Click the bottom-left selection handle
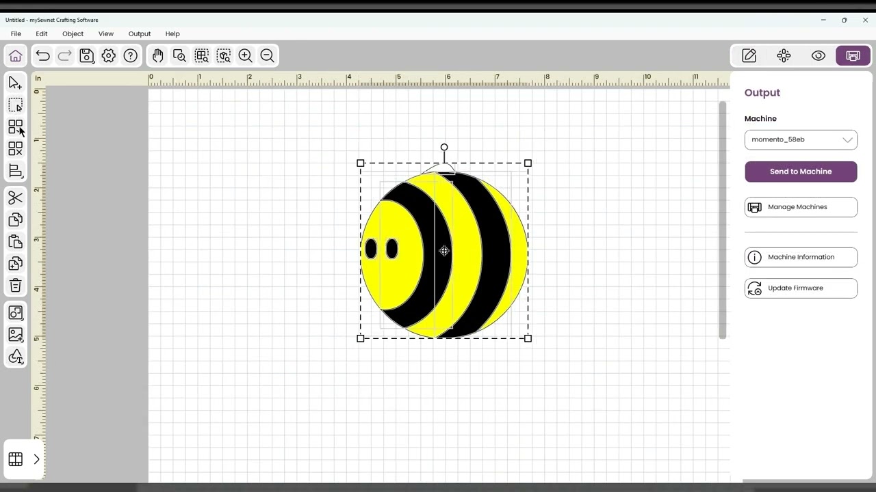876x492 pixels. click(x=361, y=338)
